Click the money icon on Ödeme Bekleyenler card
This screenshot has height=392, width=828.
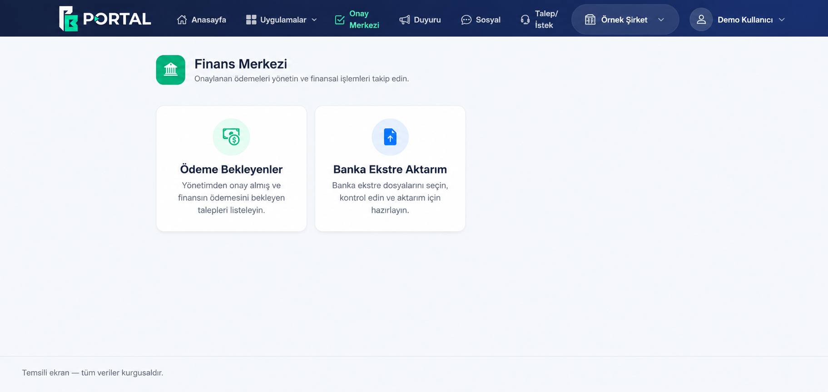click(x=231, y=137)
